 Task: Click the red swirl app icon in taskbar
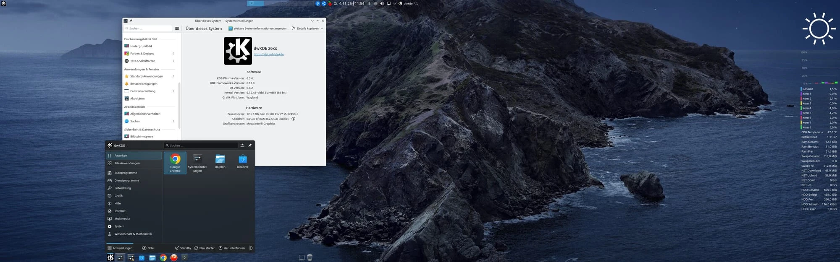click(174, 257)
